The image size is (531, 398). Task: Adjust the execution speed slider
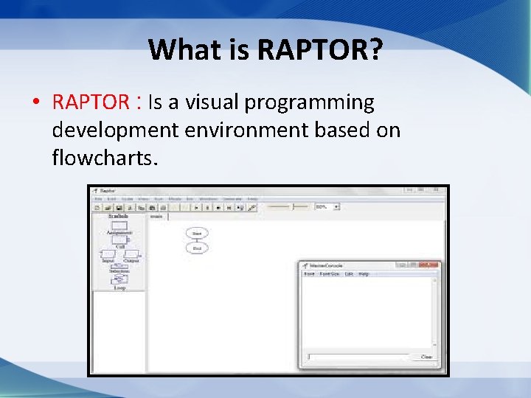click(x=288, y=206)
